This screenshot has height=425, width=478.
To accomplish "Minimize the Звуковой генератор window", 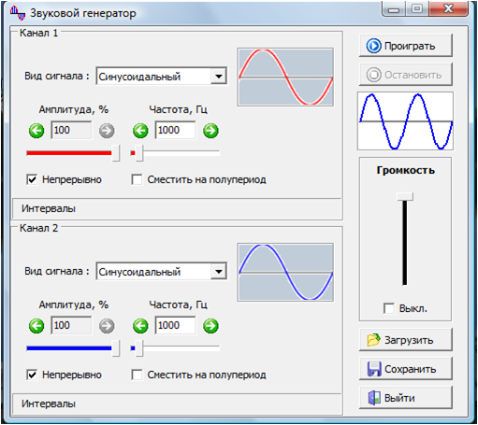I will (x=394, y=9).
